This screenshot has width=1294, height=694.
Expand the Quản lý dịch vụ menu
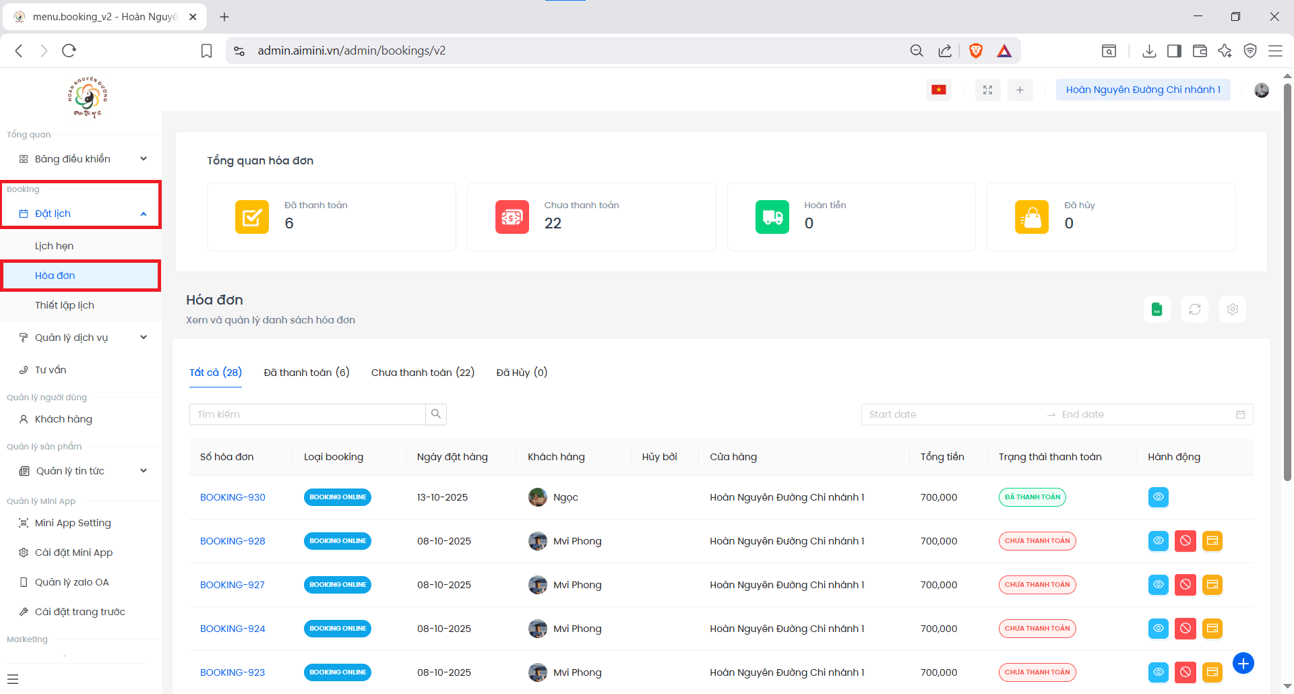(81, 338)
